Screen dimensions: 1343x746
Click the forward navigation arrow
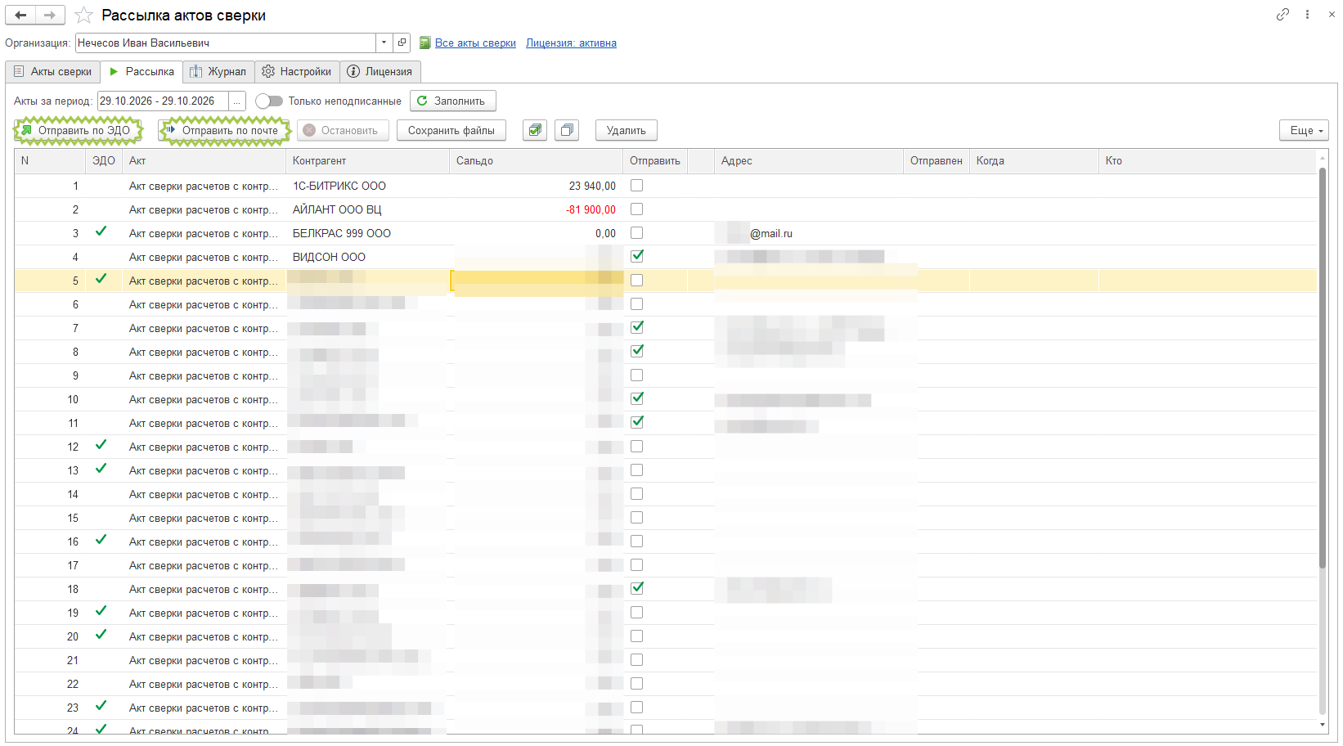[x=50, y=15]
